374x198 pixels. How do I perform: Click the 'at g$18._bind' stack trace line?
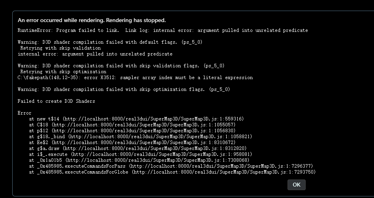[x=141, y=137]
